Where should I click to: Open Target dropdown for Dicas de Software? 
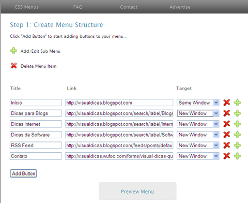[198, 135]
